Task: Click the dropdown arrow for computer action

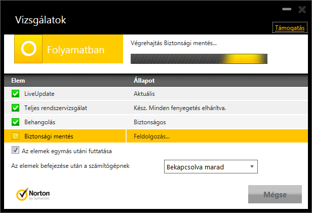Action: click(251, 167)
